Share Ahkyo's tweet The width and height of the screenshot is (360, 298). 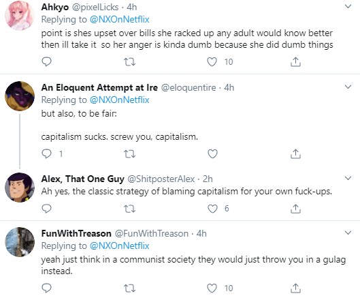pos(295,61)
